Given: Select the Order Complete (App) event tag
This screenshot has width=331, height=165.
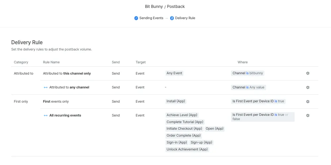Looking at the screenshot, I should click(x=183, y=136).
